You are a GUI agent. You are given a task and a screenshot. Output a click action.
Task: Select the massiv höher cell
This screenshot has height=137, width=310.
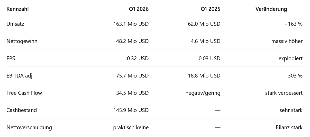coord(287,41)
